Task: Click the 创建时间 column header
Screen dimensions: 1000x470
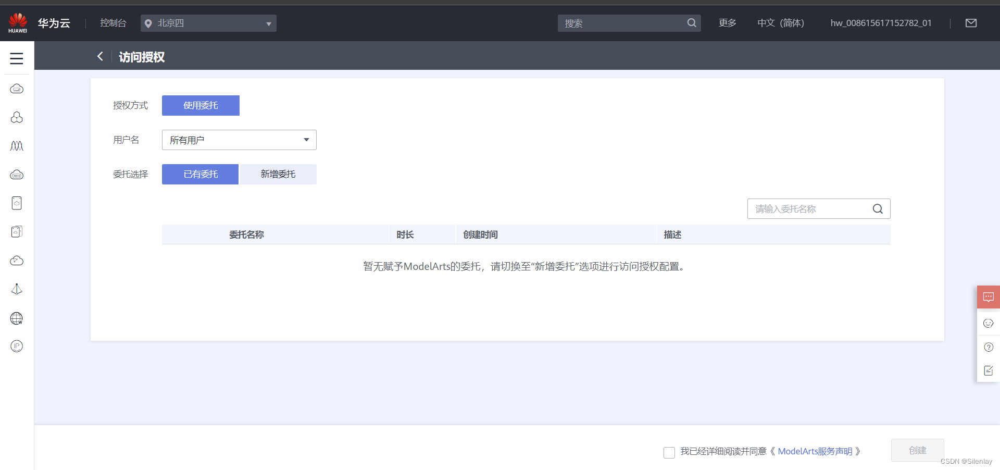Action: pos(480,234)
